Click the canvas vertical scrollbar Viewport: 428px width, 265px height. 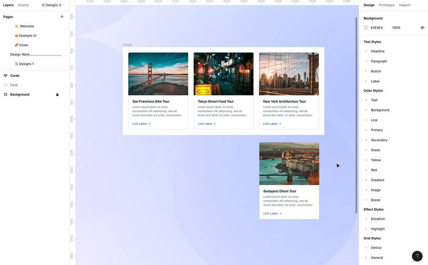point(356,115)
